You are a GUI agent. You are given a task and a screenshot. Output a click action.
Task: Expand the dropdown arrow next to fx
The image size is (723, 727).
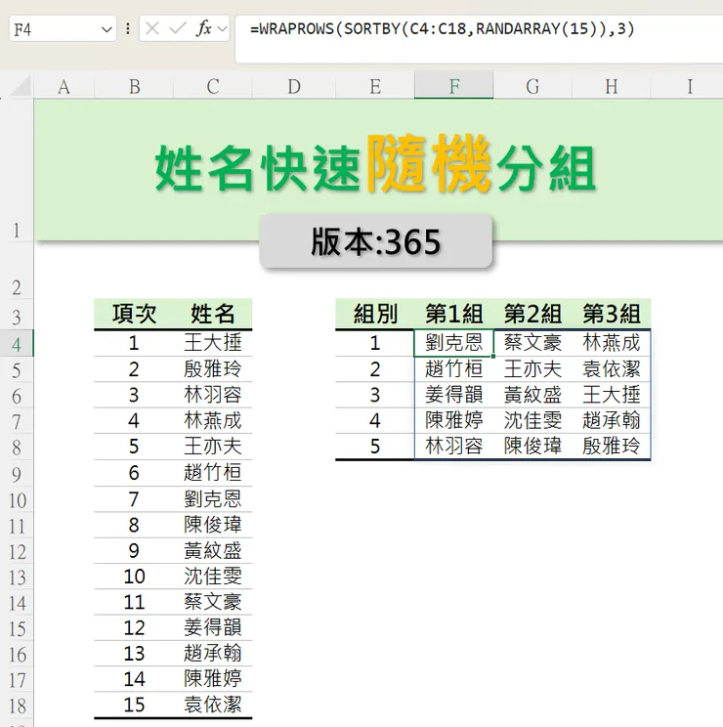tap(223, 29)
